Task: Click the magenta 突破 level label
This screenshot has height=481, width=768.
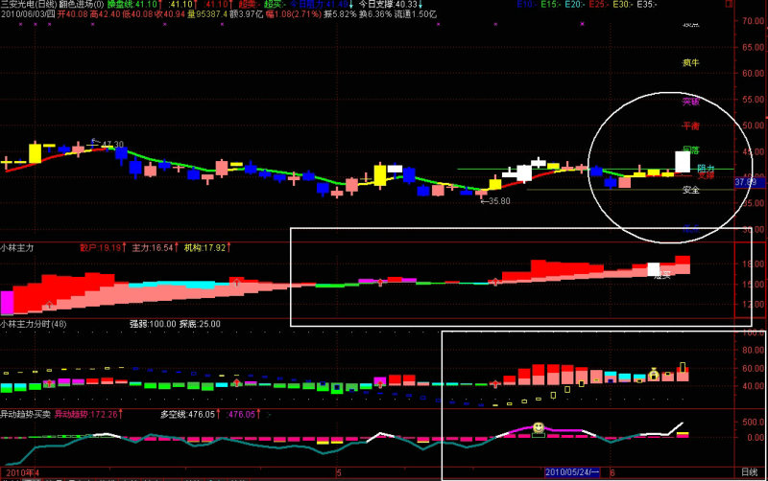Action: click(690, 102)
